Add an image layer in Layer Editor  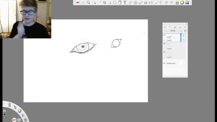(175, 27)
